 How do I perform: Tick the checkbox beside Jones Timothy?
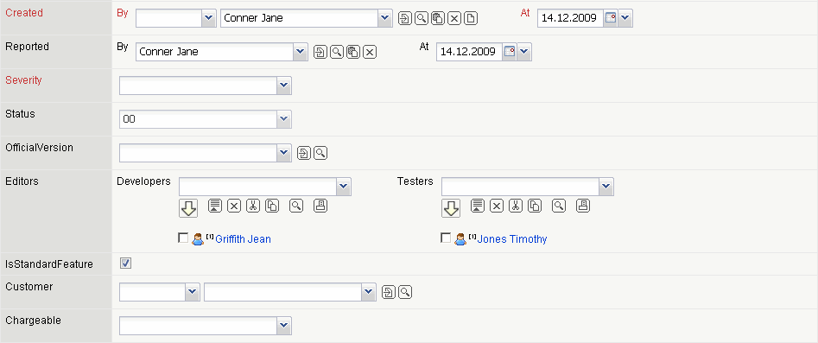[x=446, y=238]
